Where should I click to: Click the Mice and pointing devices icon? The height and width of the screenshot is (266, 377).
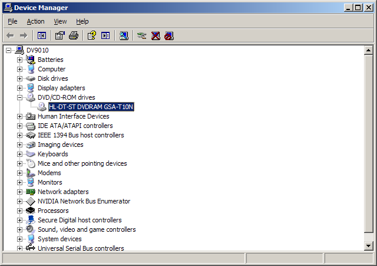pyautogui.click(x=31, y=163)
